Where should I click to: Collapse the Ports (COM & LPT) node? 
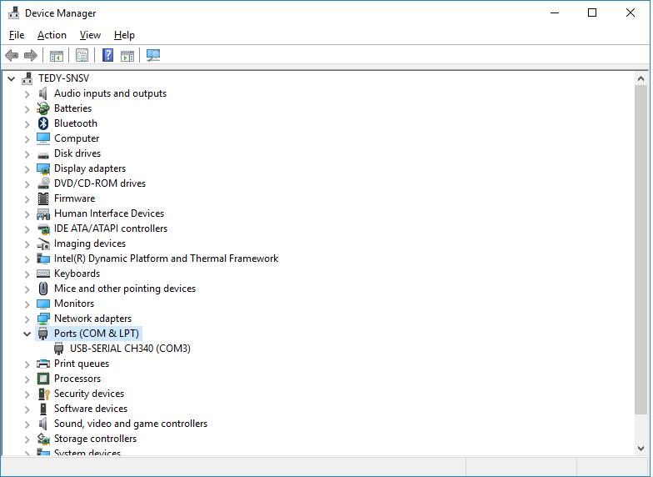pos(27,334)
